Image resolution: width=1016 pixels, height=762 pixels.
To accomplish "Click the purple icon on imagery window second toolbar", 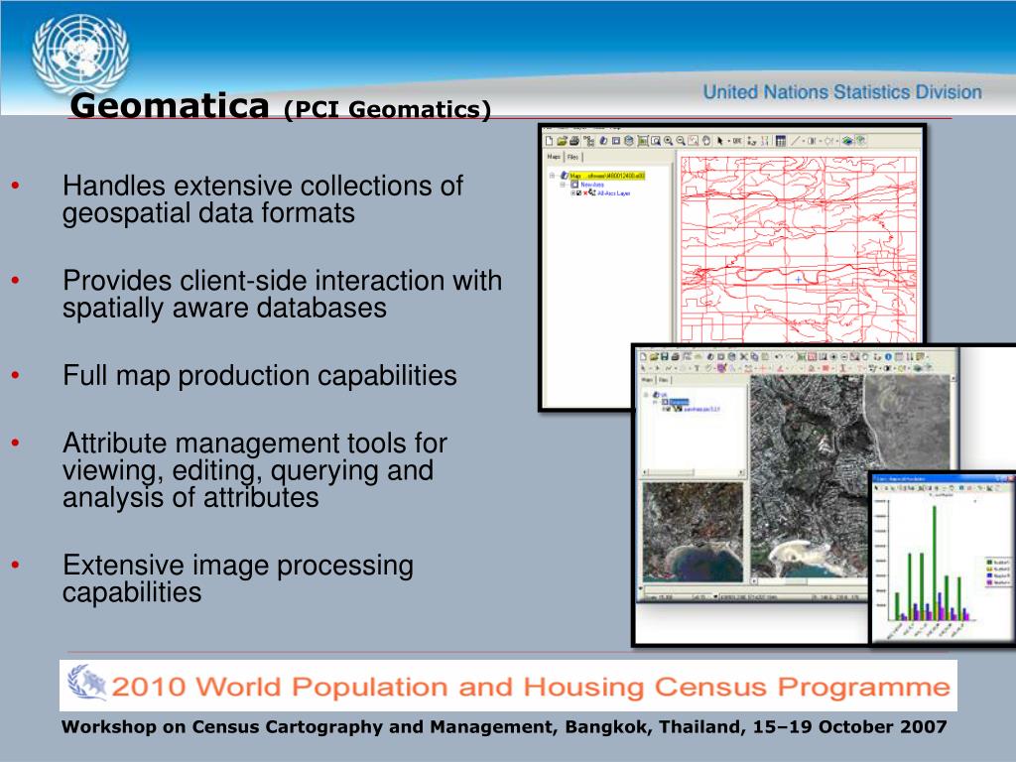I will (722, 368).
